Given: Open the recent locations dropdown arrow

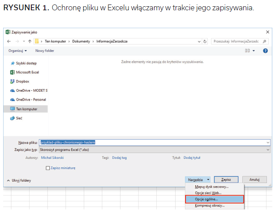Looking at the screenshot, I should click(24, 41).
